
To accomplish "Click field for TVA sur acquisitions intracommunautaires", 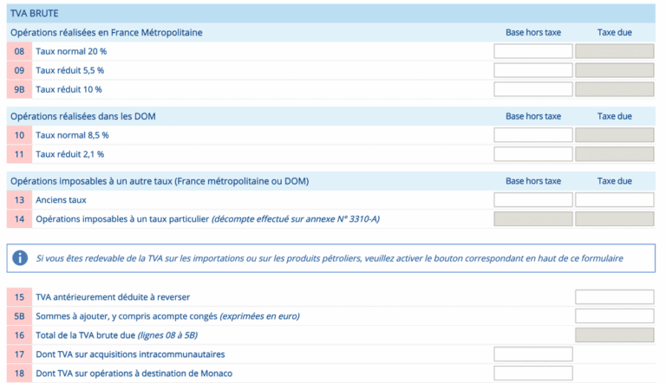I will point(532,354).
